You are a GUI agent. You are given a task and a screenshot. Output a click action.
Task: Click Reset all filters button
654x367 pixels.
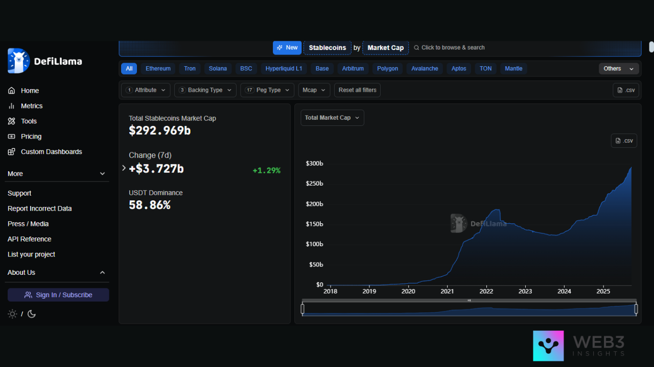(357, 90)
